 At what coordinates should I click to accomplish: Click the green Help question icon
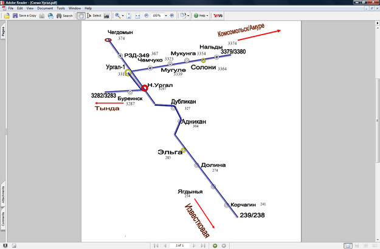tap(196, 16)
